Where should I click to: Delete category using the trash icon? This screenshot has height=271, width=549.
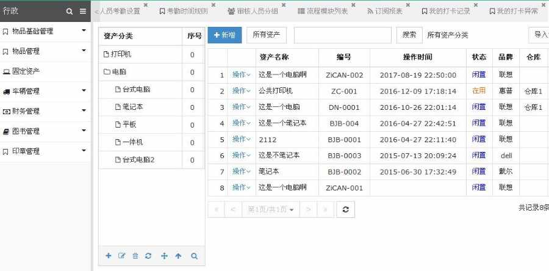click(x=135, y=256)
